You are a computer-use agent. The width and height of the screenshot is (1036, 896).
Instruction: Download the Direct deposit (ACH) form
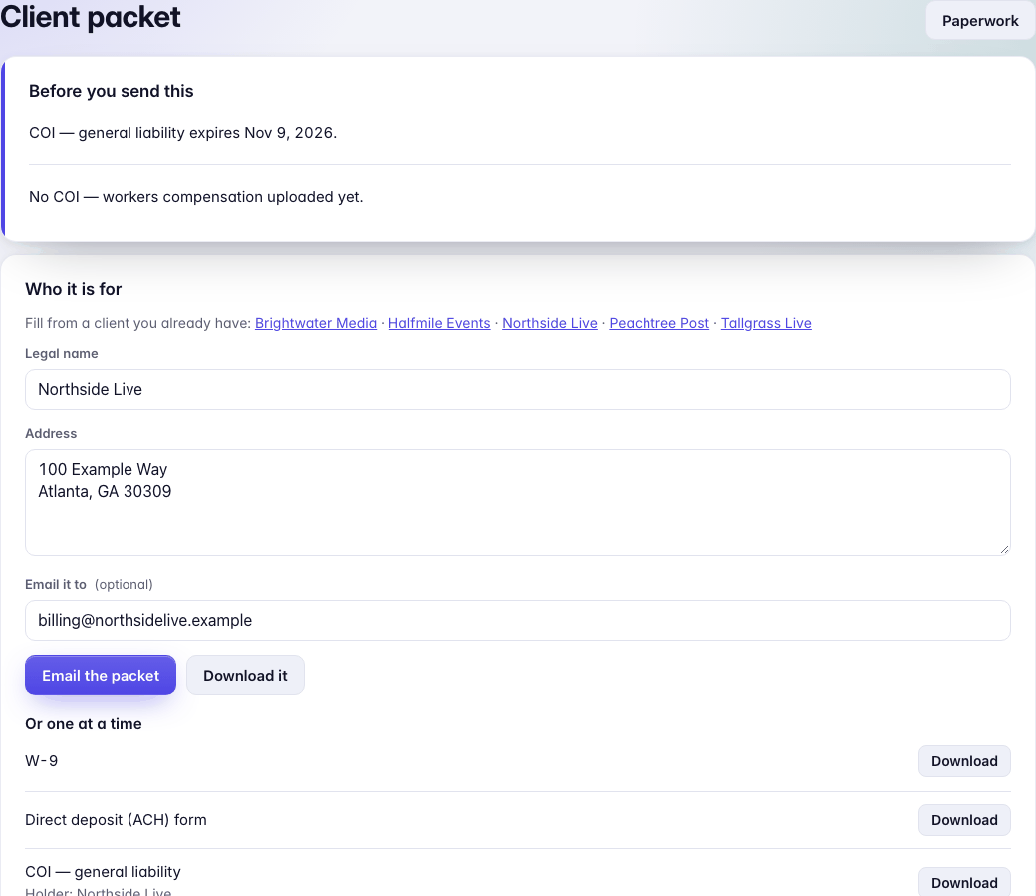click(964, 820)
